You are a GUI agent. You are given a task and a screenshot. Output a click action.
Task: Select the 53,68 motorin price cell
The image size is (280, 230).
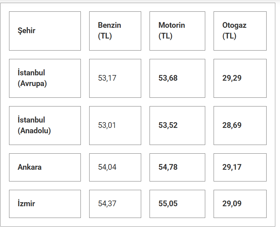point(177,78)
